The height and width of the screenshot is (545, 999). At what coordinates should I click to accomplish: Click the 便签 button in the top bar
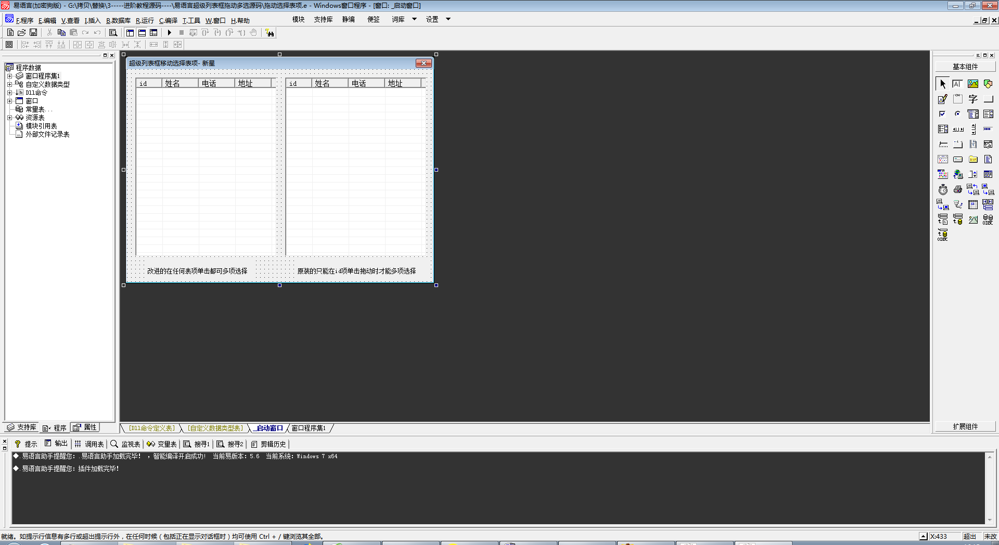373,19
